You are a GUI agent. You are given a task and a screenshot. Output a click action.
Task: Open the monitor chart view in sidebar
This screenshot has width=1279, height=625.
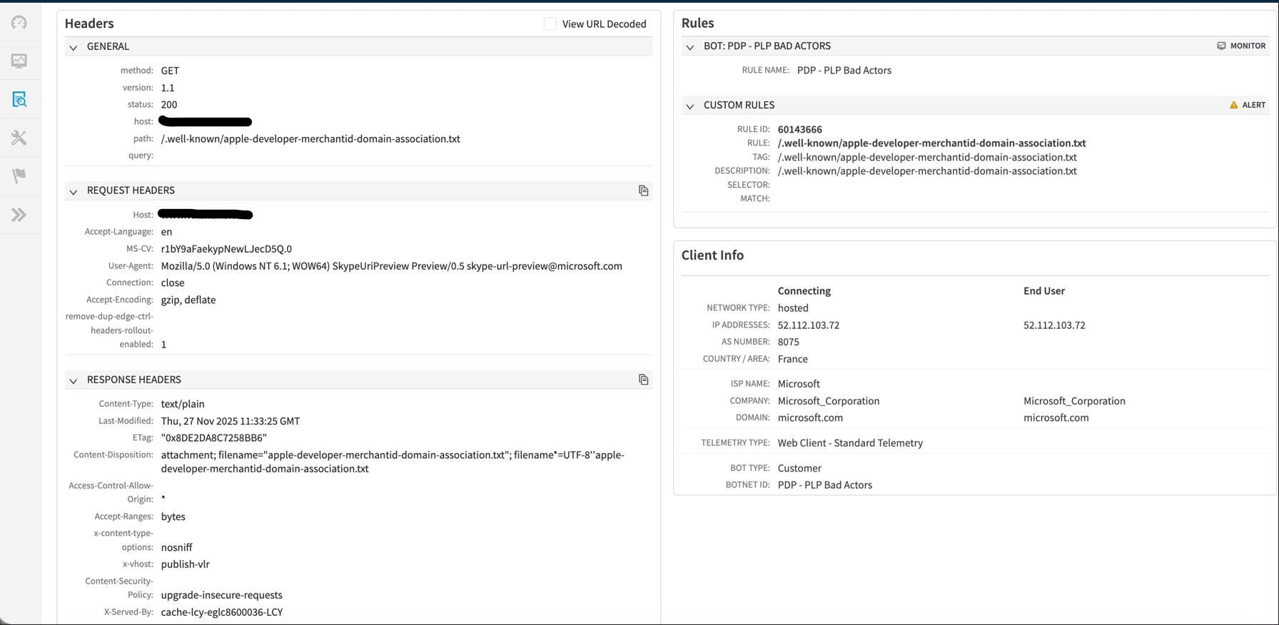[x=19, y=61]
